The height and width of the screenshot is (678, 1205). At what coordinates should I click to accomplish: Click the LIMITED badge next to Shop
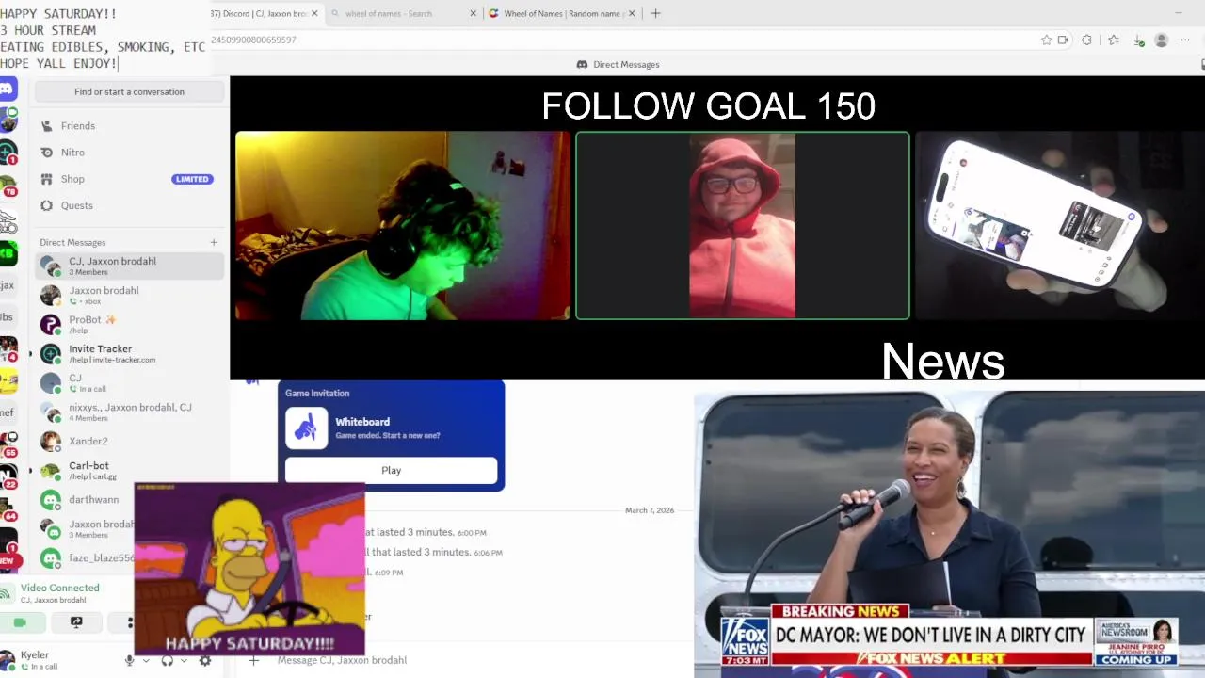click(x=192, y=179)
